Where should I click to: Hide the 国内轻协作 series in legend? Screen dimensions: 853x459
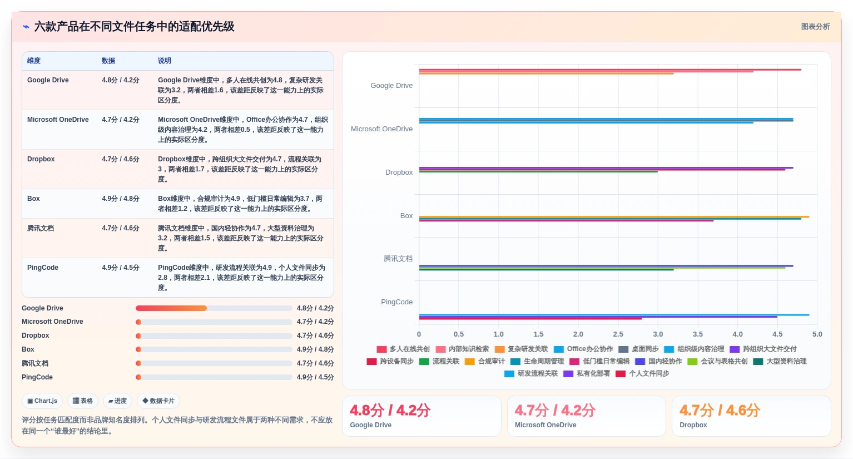[x=658, y=361]
